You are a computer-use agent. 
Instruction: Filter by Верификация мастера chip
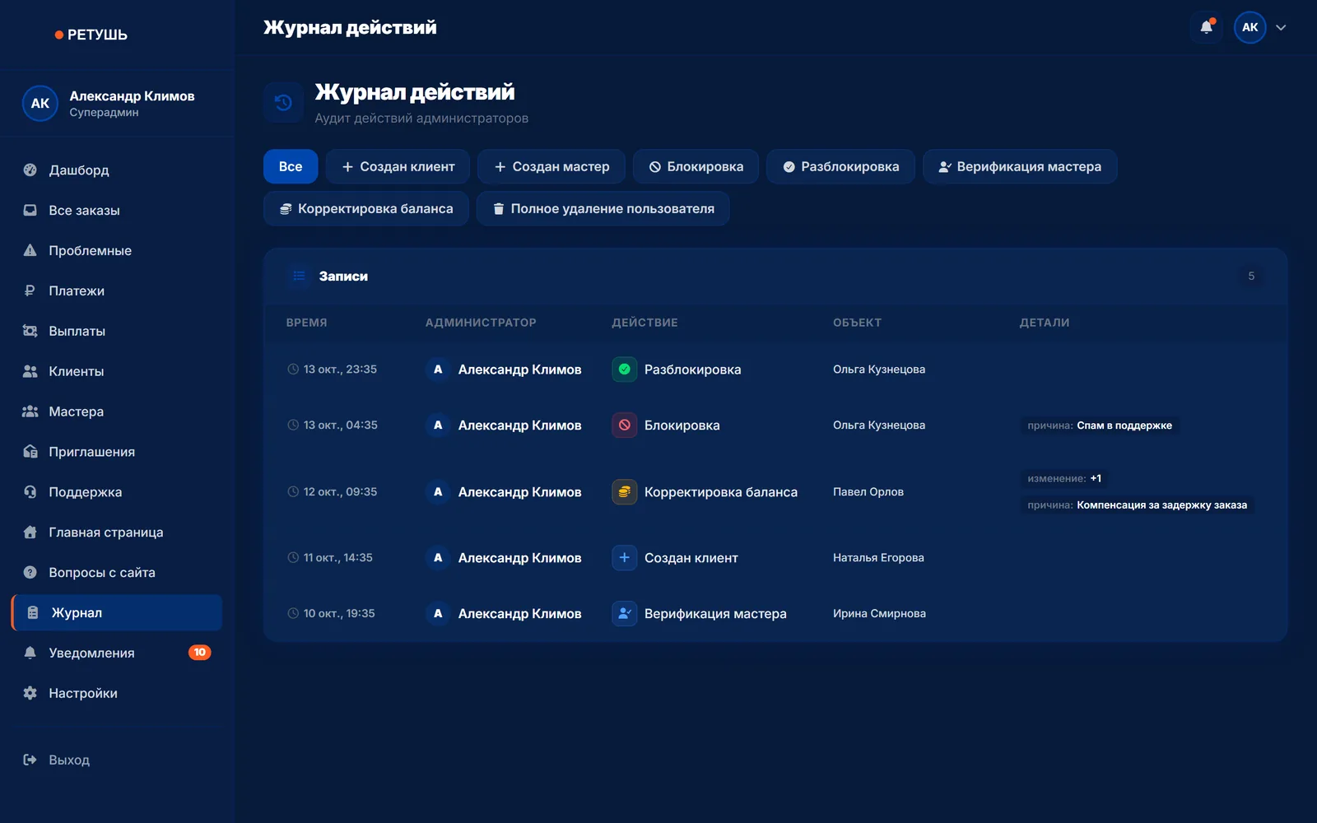[x=1020, y=166]
